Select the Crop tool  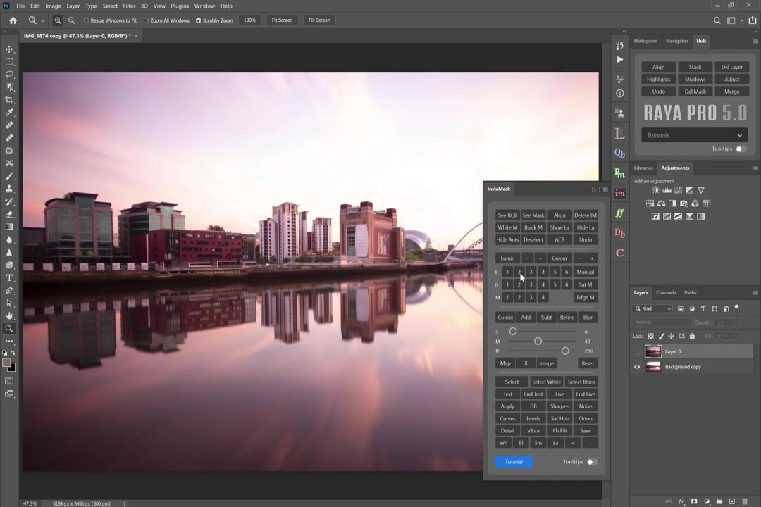click(9, 100)
